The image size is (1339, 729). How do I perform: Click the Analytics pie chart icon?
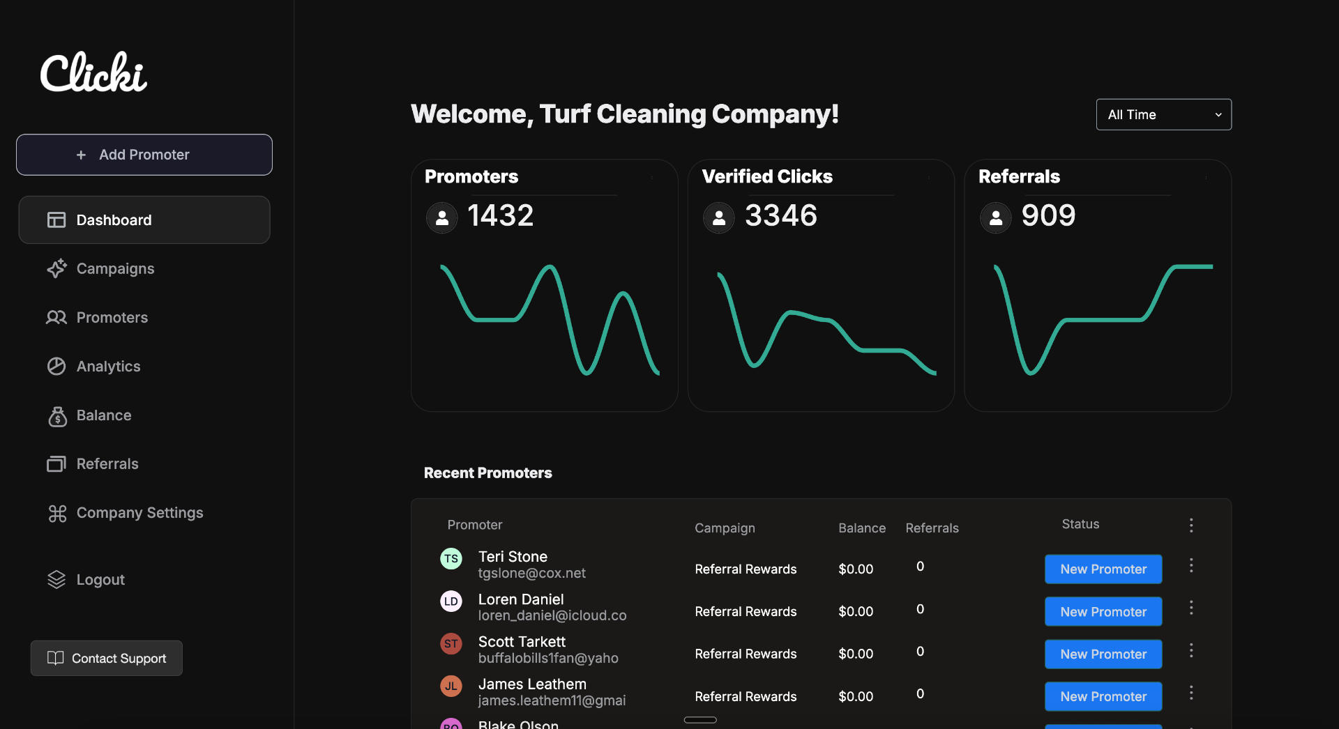56,367
